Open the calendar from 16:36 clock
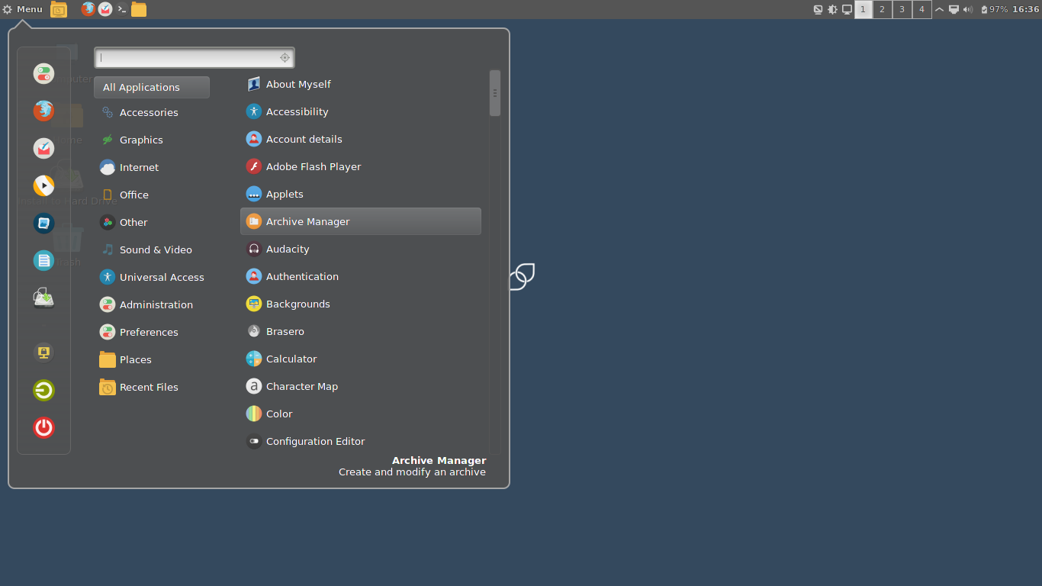The width and height of the screenshot is (1042, 586). [1025, 9]
